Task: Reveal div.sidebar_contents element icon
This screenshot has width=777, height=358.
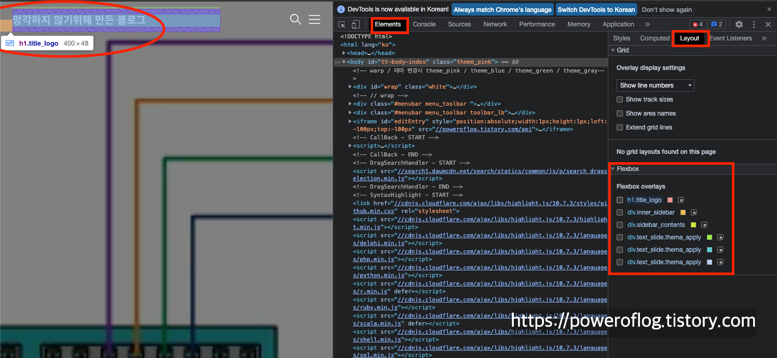Action: pyautogui.click(x=704, y=225)
